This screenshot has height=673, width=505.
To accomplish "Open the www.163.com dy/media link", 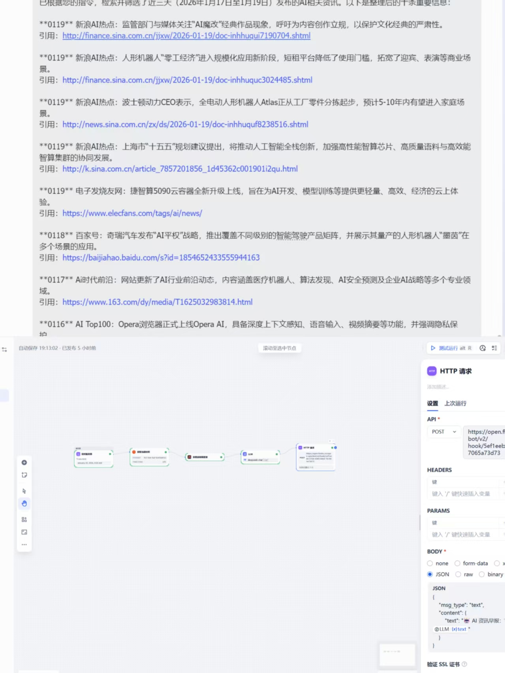I will point(158,302).
